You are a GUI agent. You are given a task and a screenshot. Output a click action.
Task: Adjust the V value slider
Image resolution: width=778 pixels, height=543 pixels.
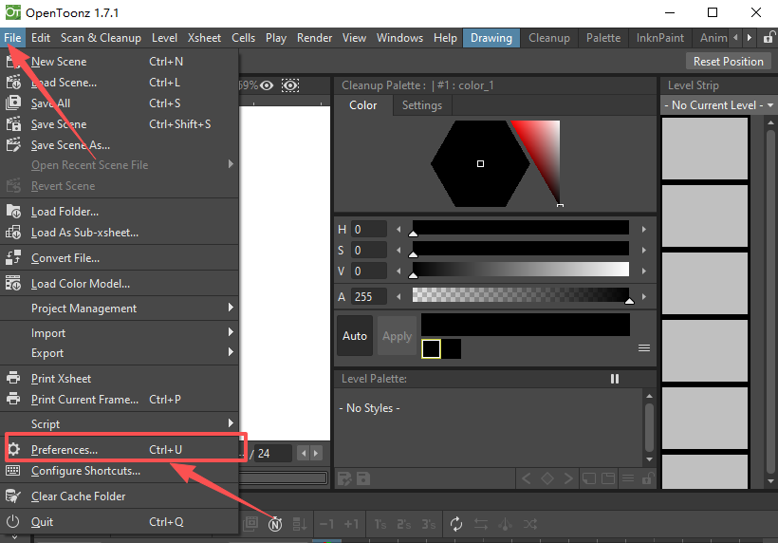pyautogui.click(x=521, y=271)
